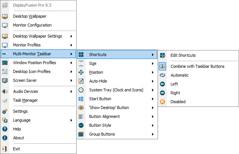Click the About info icon
Viewport: 239px width, 154px height.
(5, 138)
